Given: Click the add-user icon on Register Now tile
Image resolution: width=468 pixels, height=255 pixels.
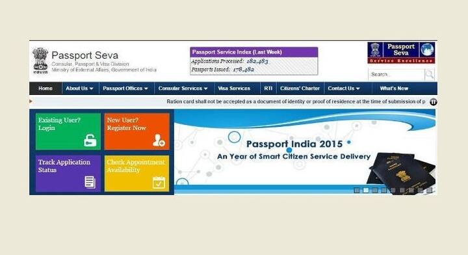Looking at the screenshot, I should pyautogui.click(x=159, y=141).
